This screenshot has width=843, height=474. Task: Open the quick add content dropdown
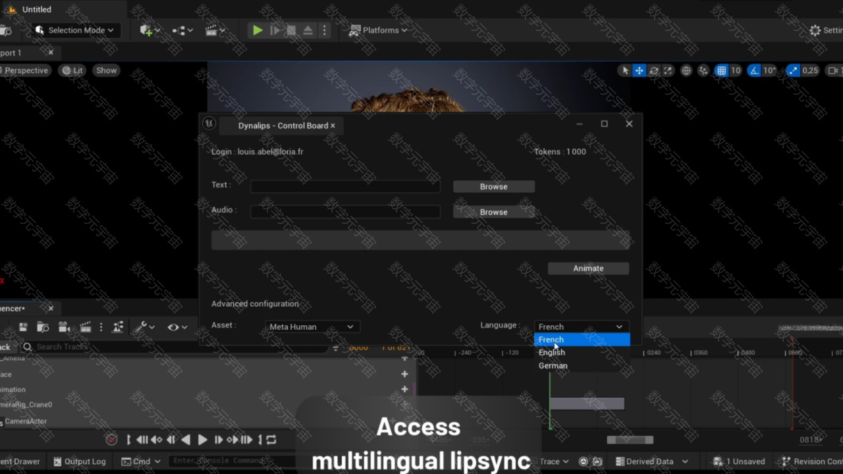tap(149, 30)
